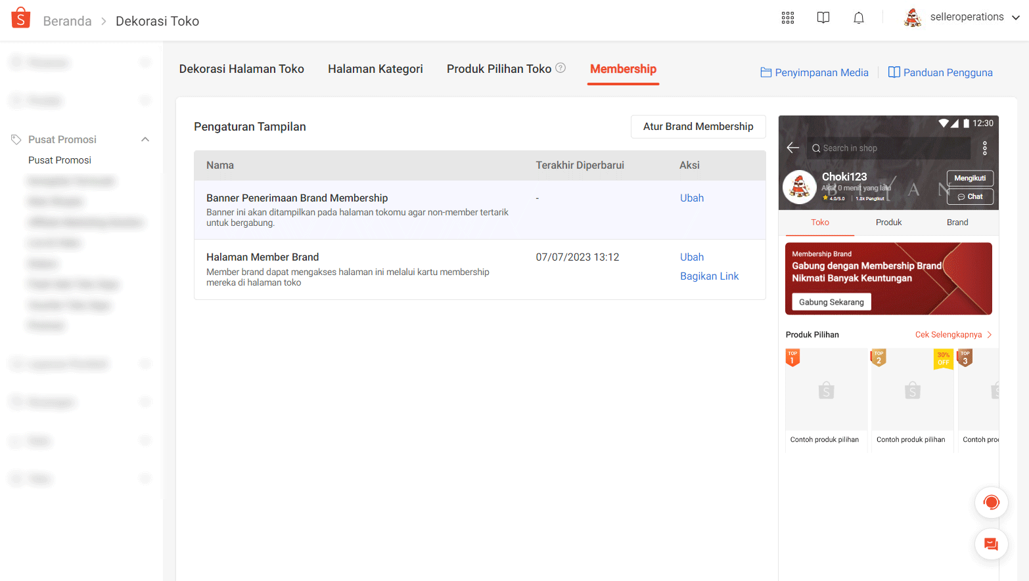
Task: Click the Panduan Pengguna book icon
Action: pos(894,72)
